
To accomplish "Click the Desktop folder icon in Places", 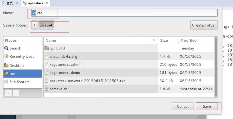I will [6, 66].
